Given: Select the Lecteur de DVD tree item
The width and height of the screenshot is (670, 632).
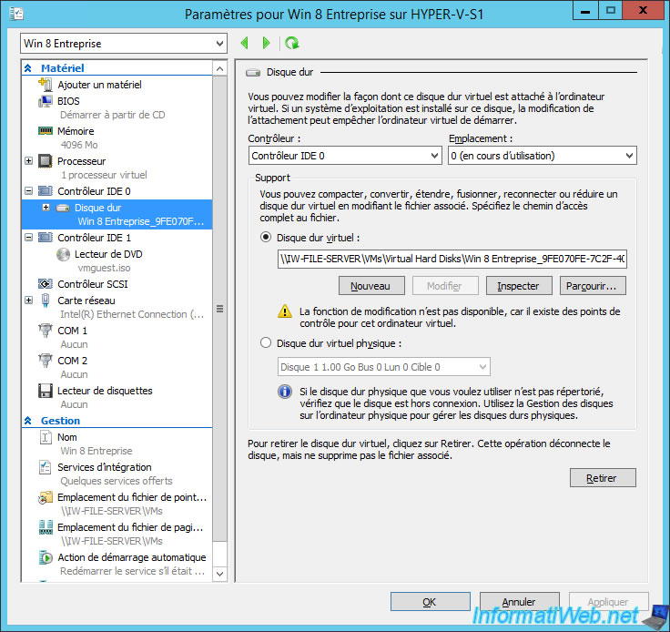Looking at the screenshot, I should tap(108, 254).
